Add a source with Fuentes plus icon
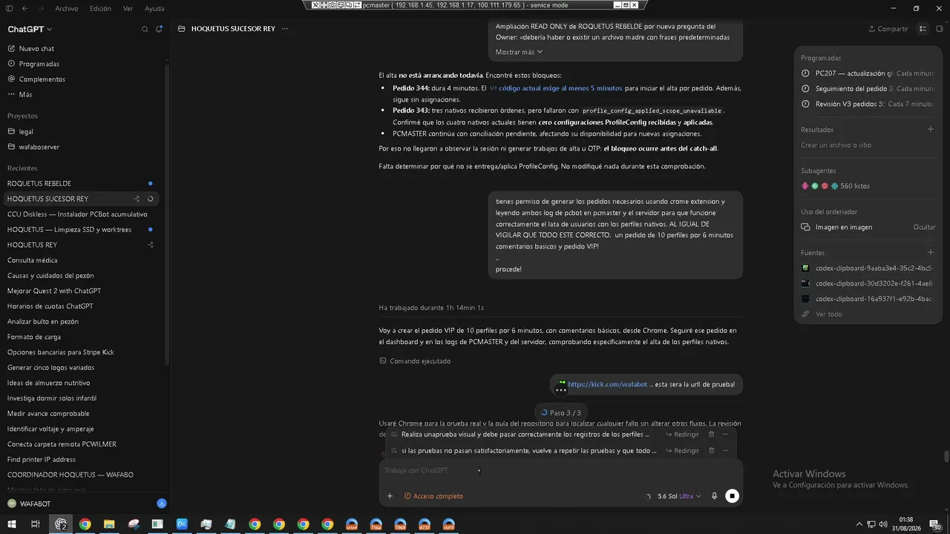Viewport: 950px width, 534px height. [x=931, y=253]
